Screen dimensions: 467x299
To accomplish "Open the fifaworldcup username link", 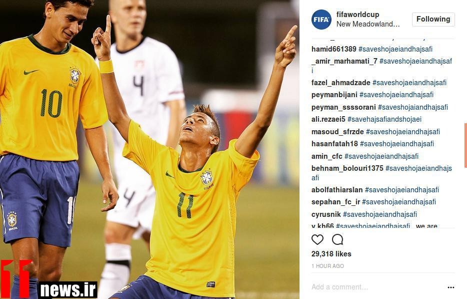I will point(357,15).
